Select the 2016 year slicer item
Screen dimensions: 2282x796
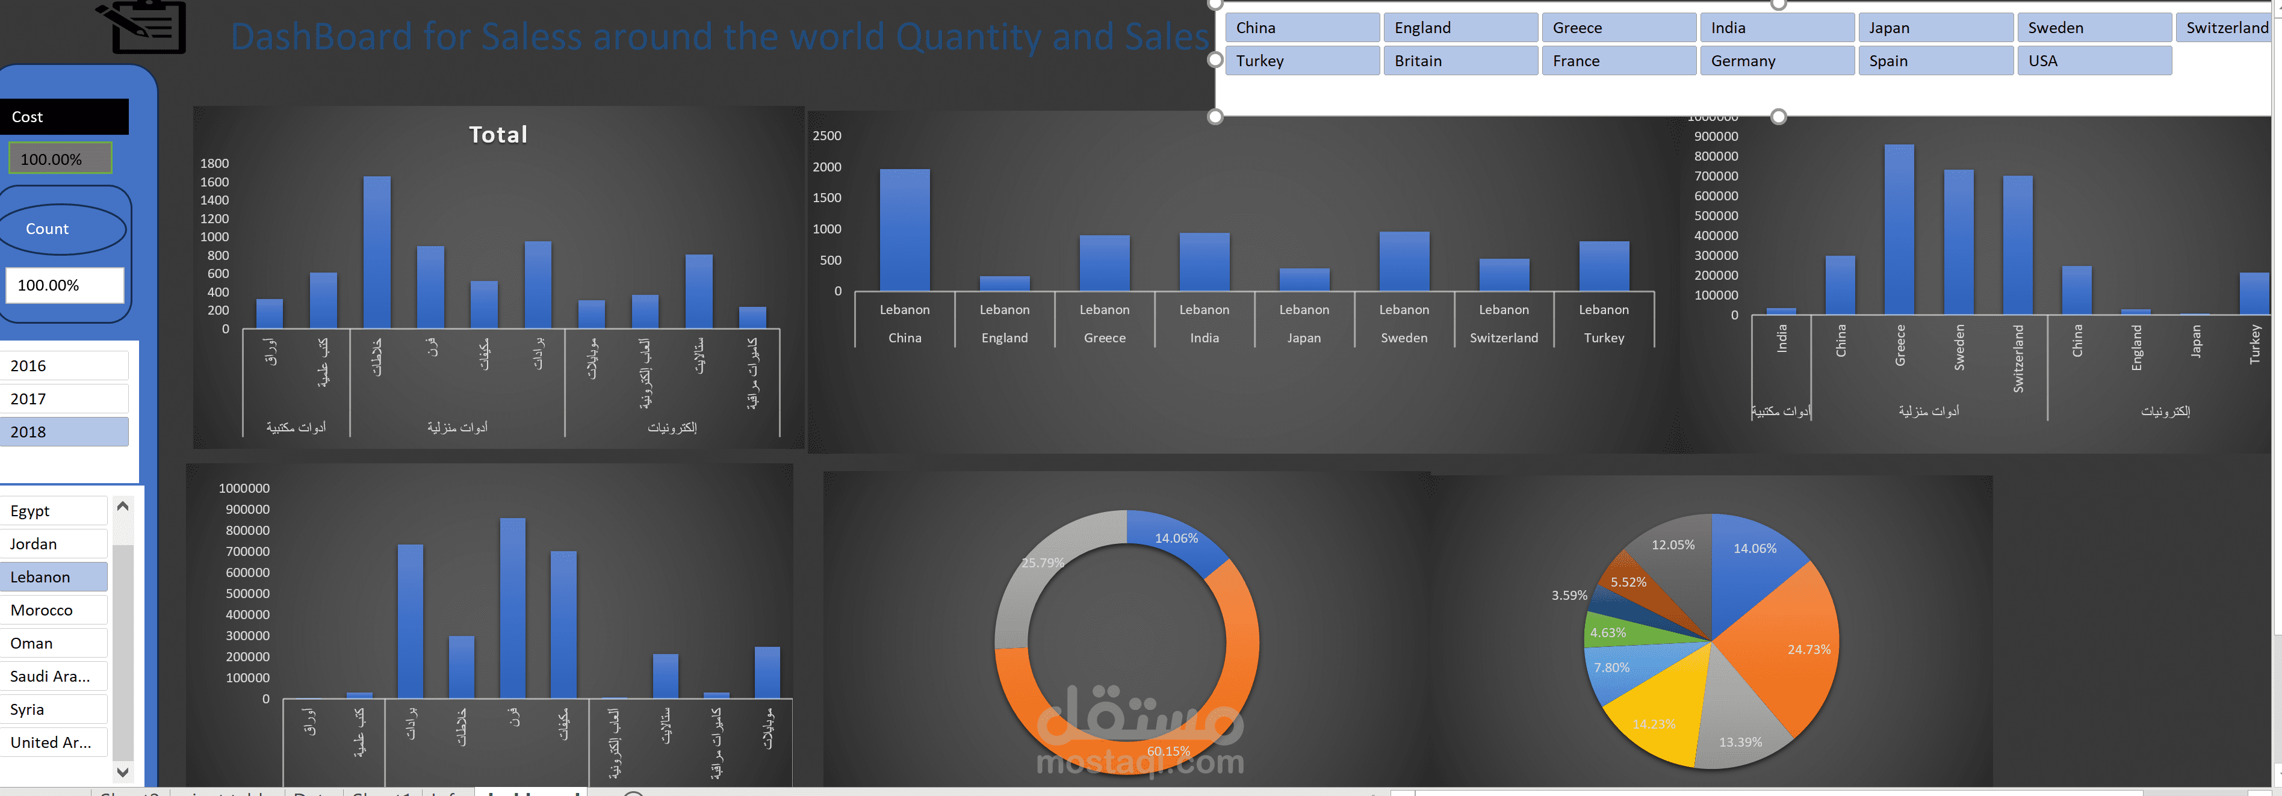coord(64,366)
